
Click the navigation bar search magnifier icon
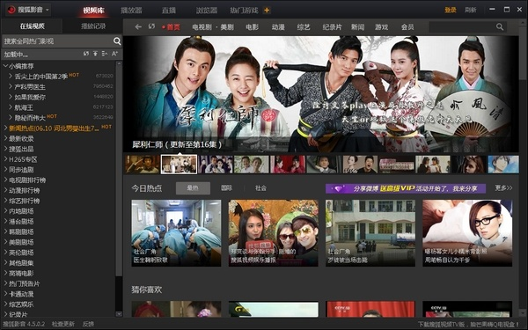click(x=500, y=27)
